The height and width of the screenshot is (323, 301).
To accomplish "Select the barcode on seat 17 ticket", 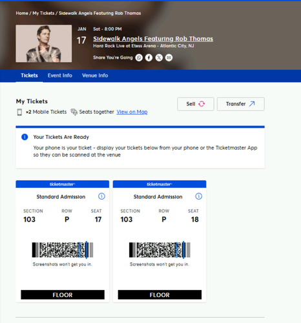I will tap(63, 250).
